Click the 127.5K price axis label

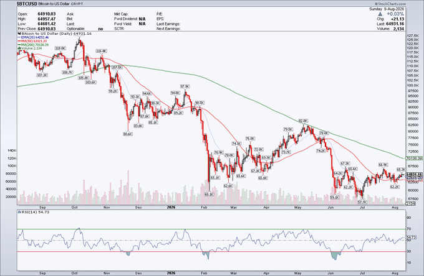pos(413,35)
